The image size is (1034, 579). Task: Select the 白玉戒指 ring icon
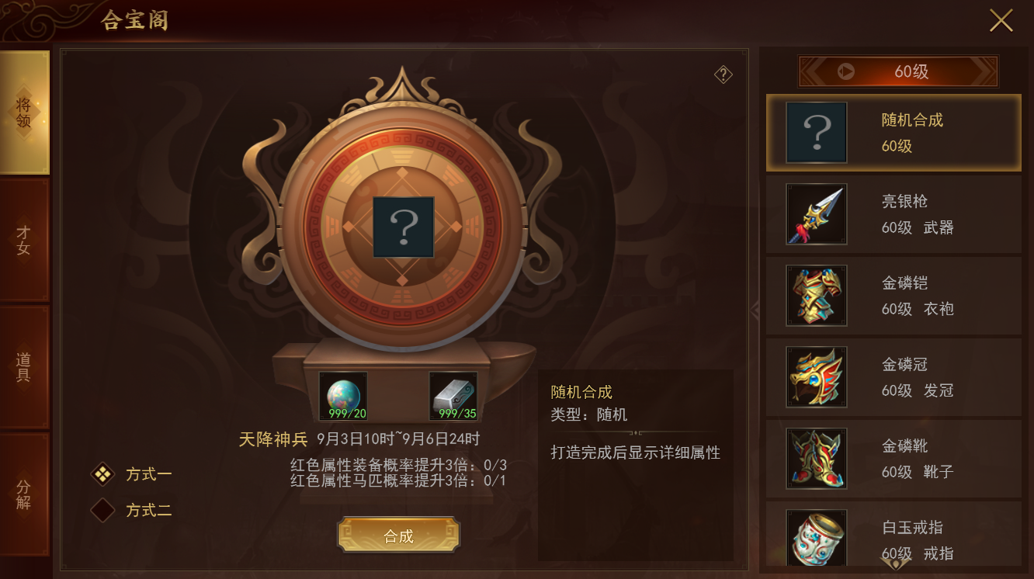click(x=816, y=537)
